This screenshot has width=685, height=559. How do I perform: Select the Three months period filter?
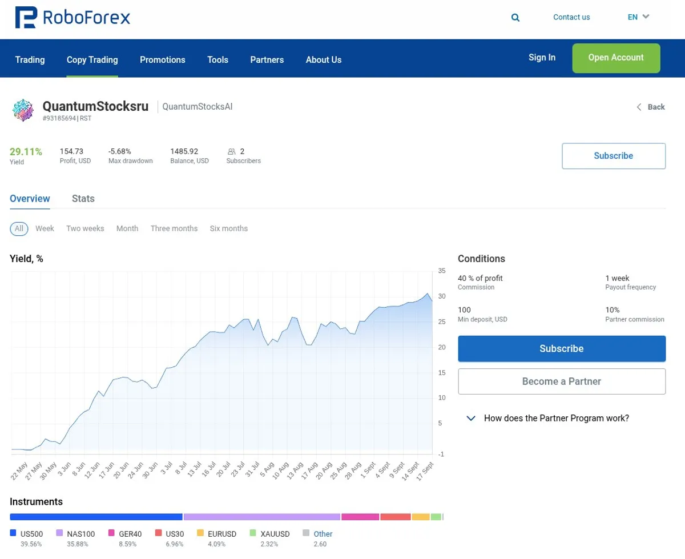174,228
